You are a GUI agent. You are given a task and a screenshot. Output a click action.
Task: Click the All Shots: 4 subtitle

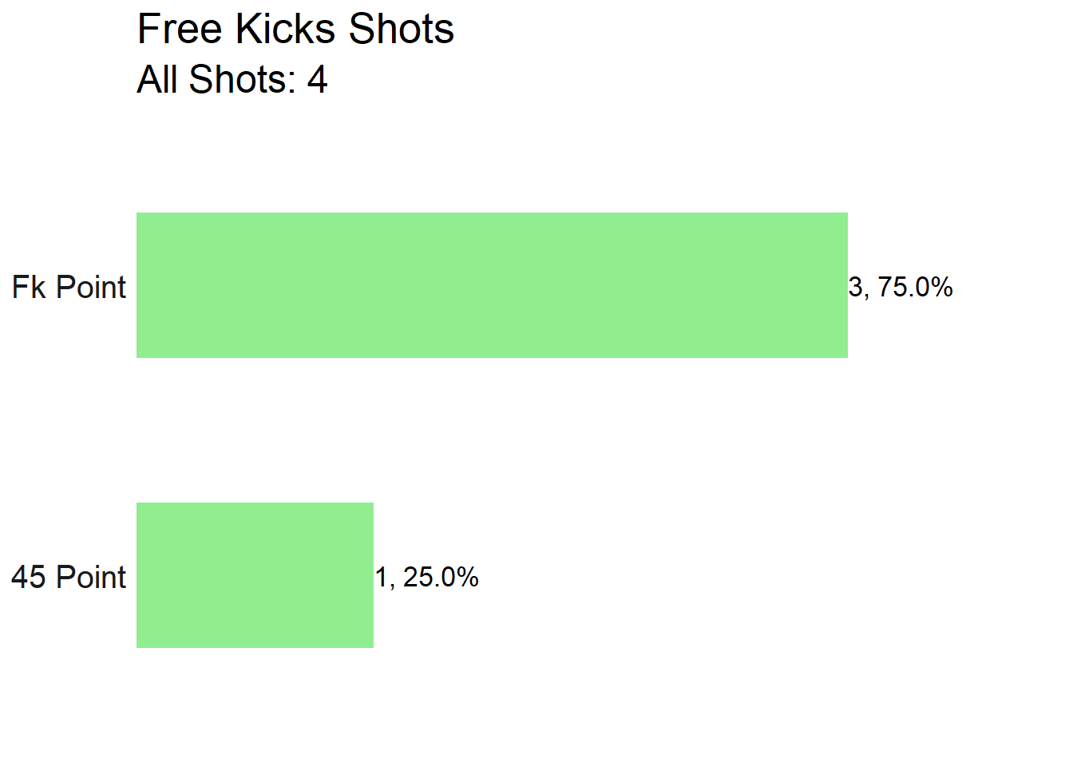coord(232,80)
